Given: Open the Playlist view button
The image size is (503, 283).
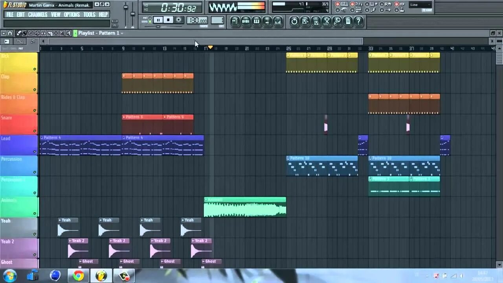Looking at the screenshot, I should click(x=235, y=21).
